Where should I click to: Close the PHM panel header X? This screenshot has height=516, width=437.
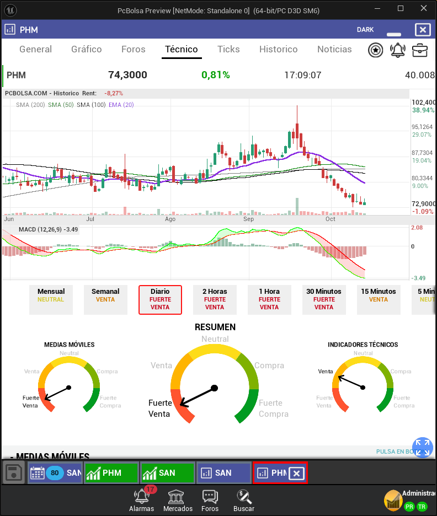click(423, 30)
